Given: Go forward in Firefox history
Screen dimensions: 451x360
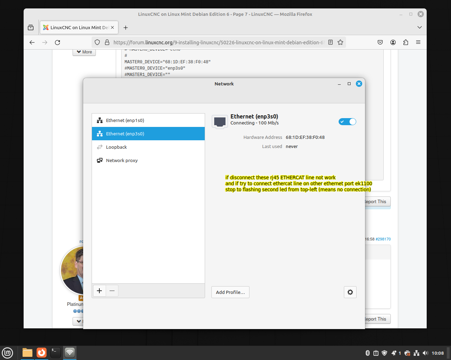Looking at the screenshot, I should 45,42.
